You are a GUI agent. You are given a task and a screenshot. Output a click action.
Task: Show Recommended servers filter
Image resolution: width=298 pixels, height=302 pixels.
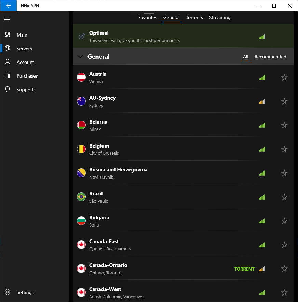270,57
